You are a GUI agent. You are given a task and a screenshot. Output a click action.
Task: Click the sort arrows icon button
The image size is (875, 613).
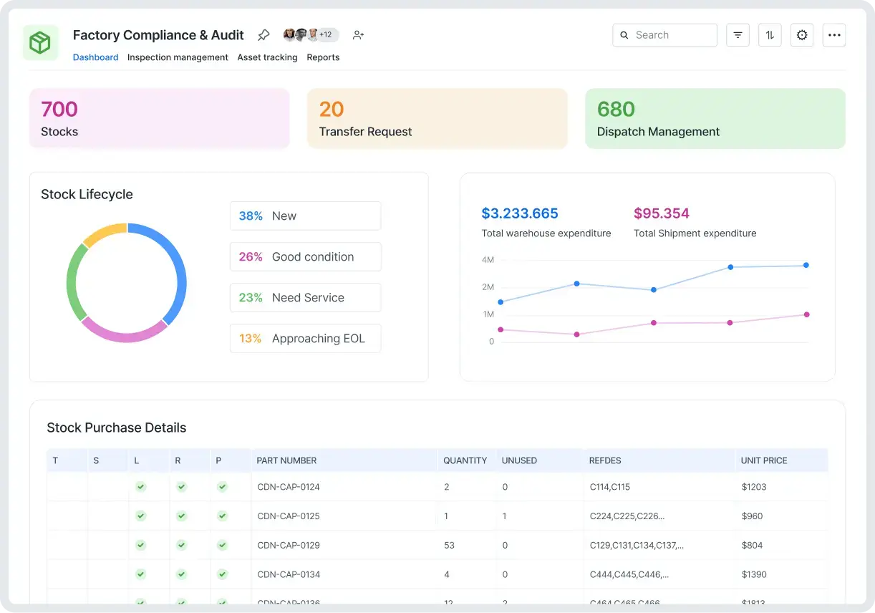pyautogui.click(x=770, y=35)
